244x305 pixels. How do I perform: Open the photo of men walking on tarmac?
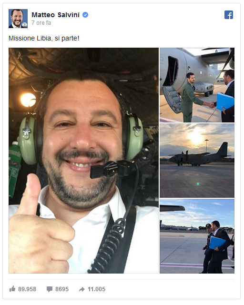[x=197, y=236]
